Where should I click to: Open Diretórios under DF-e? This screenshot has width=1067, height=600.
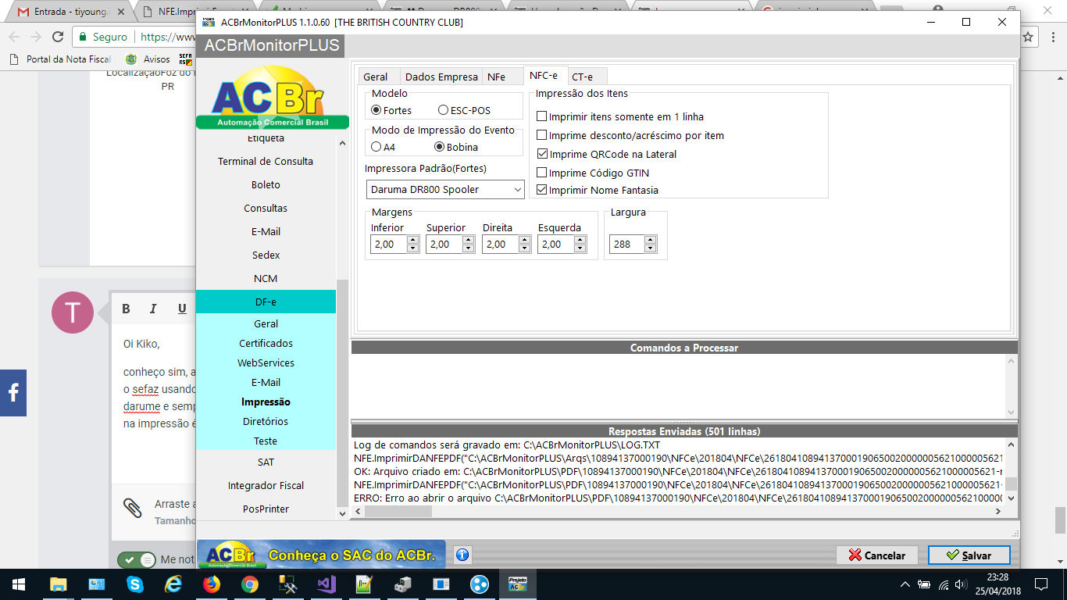[266, 421]
